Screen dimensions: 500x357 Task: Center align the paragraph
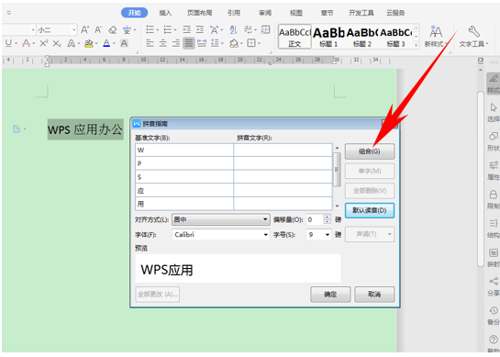pos(163,43)
